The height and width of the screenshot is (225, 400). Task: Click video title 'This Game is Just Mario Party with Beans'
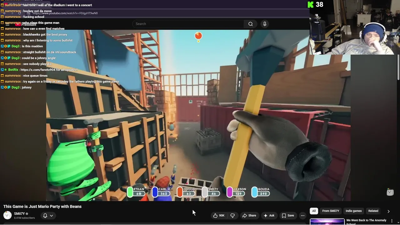pos(42,207)
